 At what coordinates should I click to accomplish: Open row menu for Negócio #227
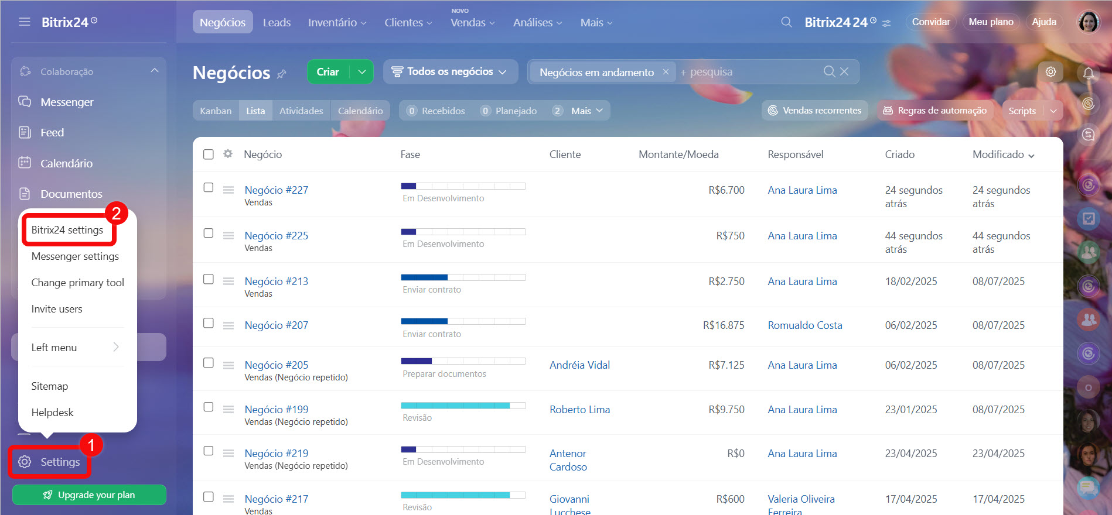[228, 190]
